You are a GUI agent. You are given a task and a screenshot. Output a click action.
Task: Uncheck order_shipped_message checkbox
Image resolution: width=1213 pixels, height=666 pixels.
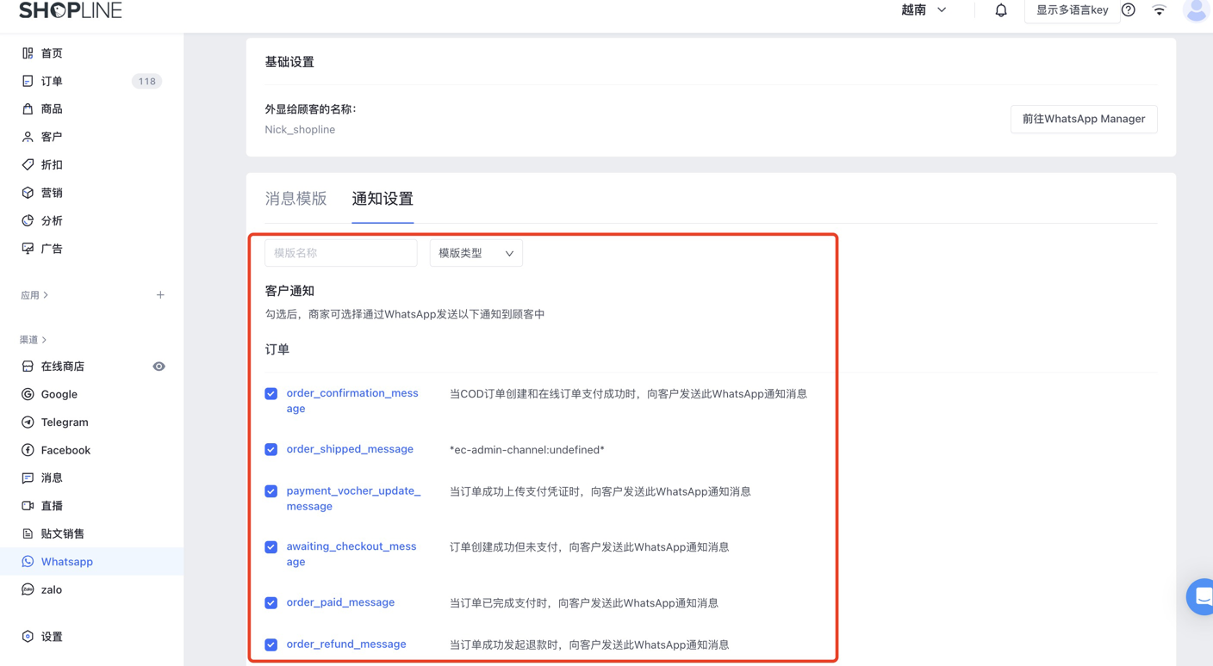click(271, 449)
